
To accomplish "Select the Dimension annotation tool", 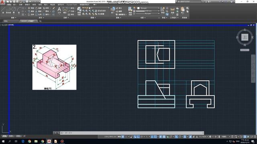I will (x=65, y=10).
